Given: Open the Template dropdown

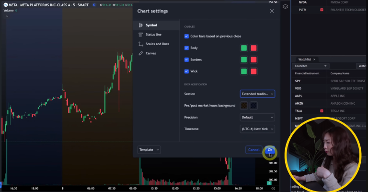Looking at the screenshot, I should 149,150.
